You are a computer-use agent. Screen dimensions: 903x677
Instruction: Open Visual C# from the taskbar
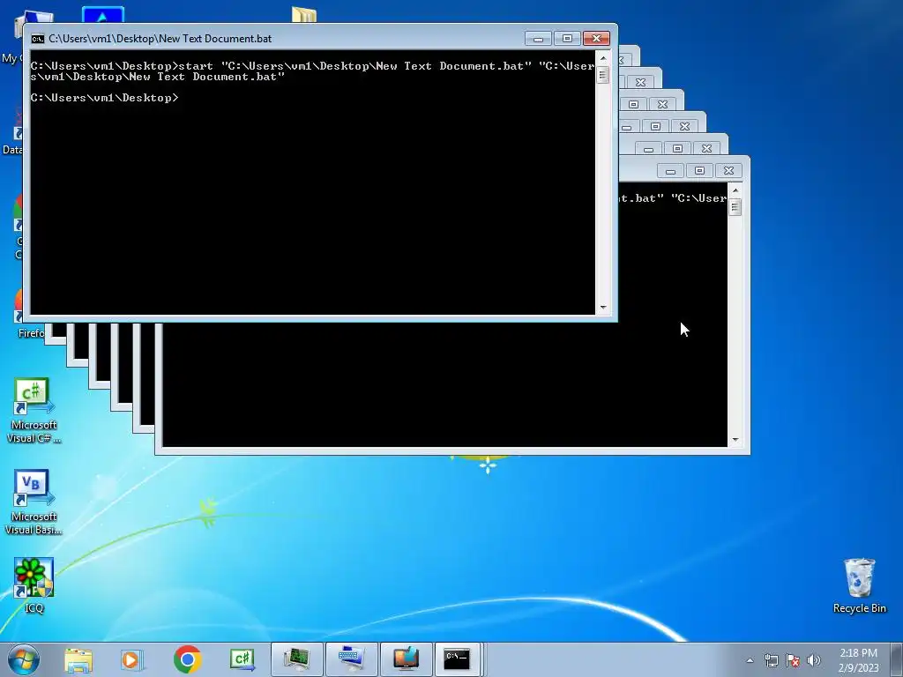242,659
